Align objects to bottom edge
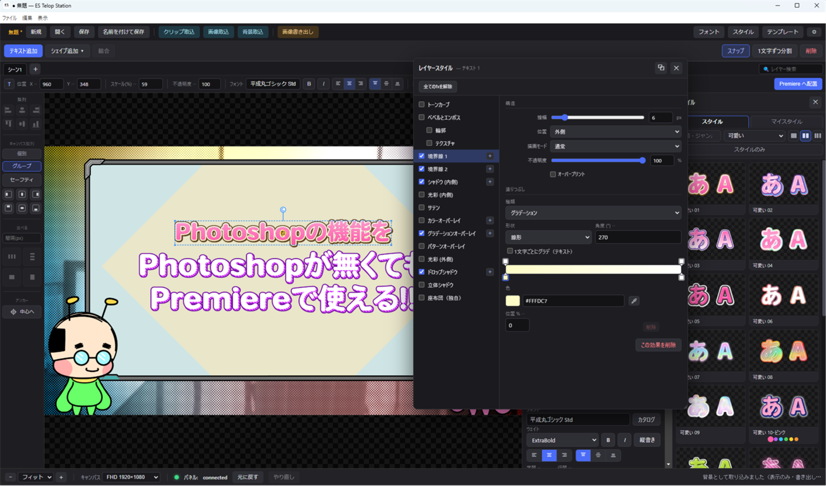 (36, 123)
